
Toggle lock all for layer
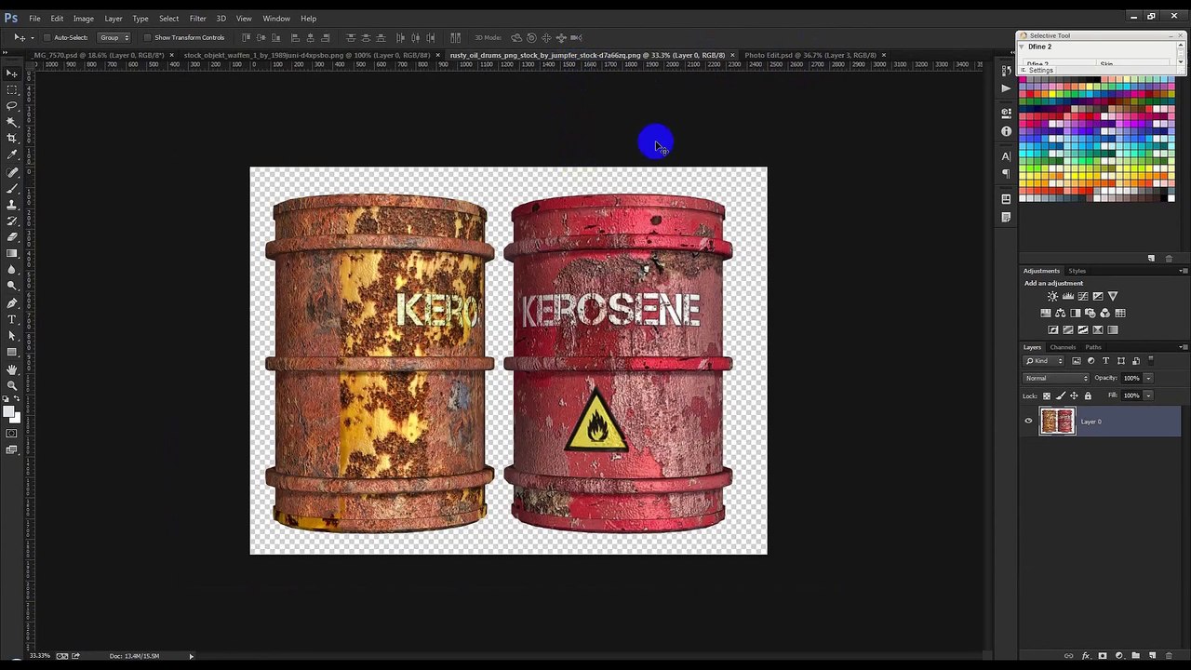coord(1088,395)
